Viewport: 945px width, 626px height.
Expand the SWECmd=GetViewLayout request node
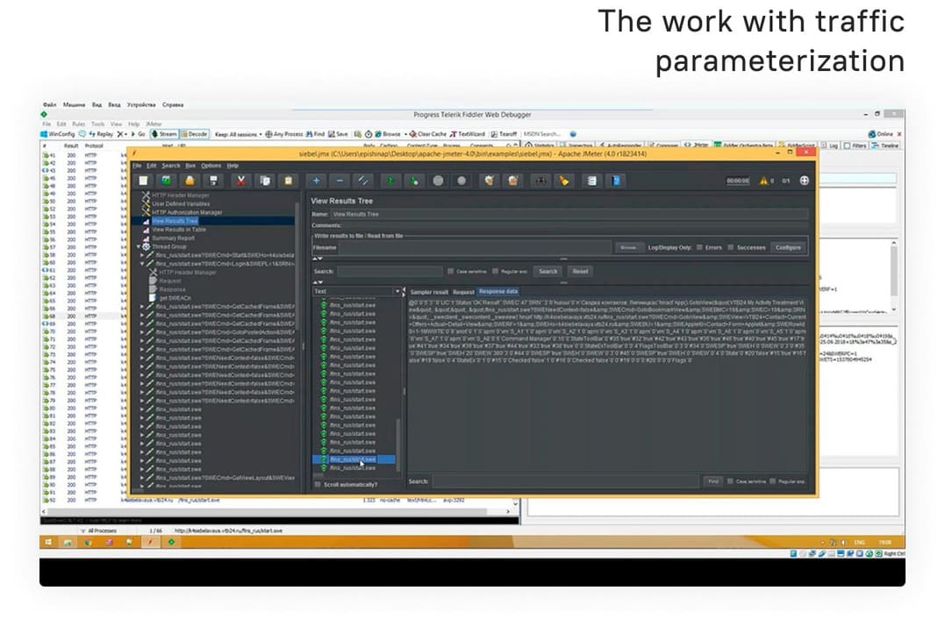tap(142, 478)
